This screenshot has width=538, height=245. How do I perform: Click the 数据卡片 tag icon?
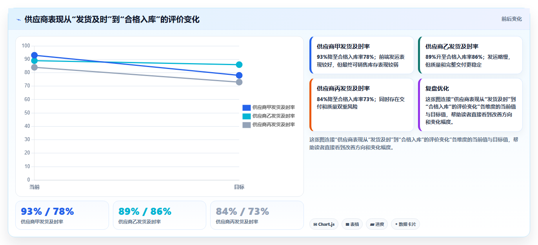(396, 224)
